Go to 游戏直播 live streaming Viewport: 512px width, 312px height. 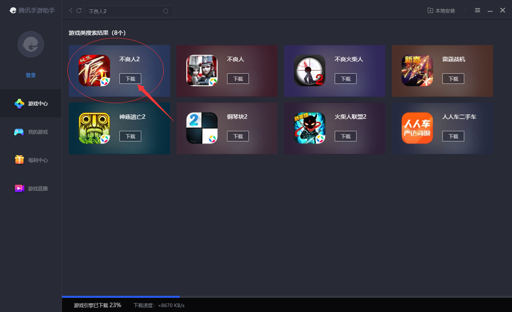tap(31, 188)
